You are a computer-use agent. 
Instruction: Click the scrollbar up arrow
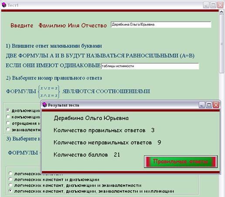coord(222,12)
